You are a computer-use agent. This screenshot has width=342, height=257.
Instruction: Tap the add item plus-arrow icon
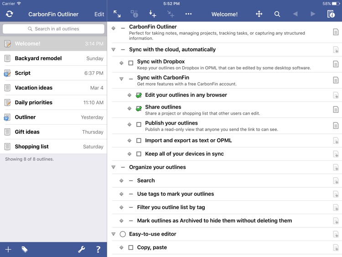coord(152,14)
